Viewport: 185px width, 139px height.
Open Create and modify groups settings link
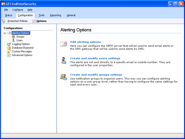[x=96, y=75]
